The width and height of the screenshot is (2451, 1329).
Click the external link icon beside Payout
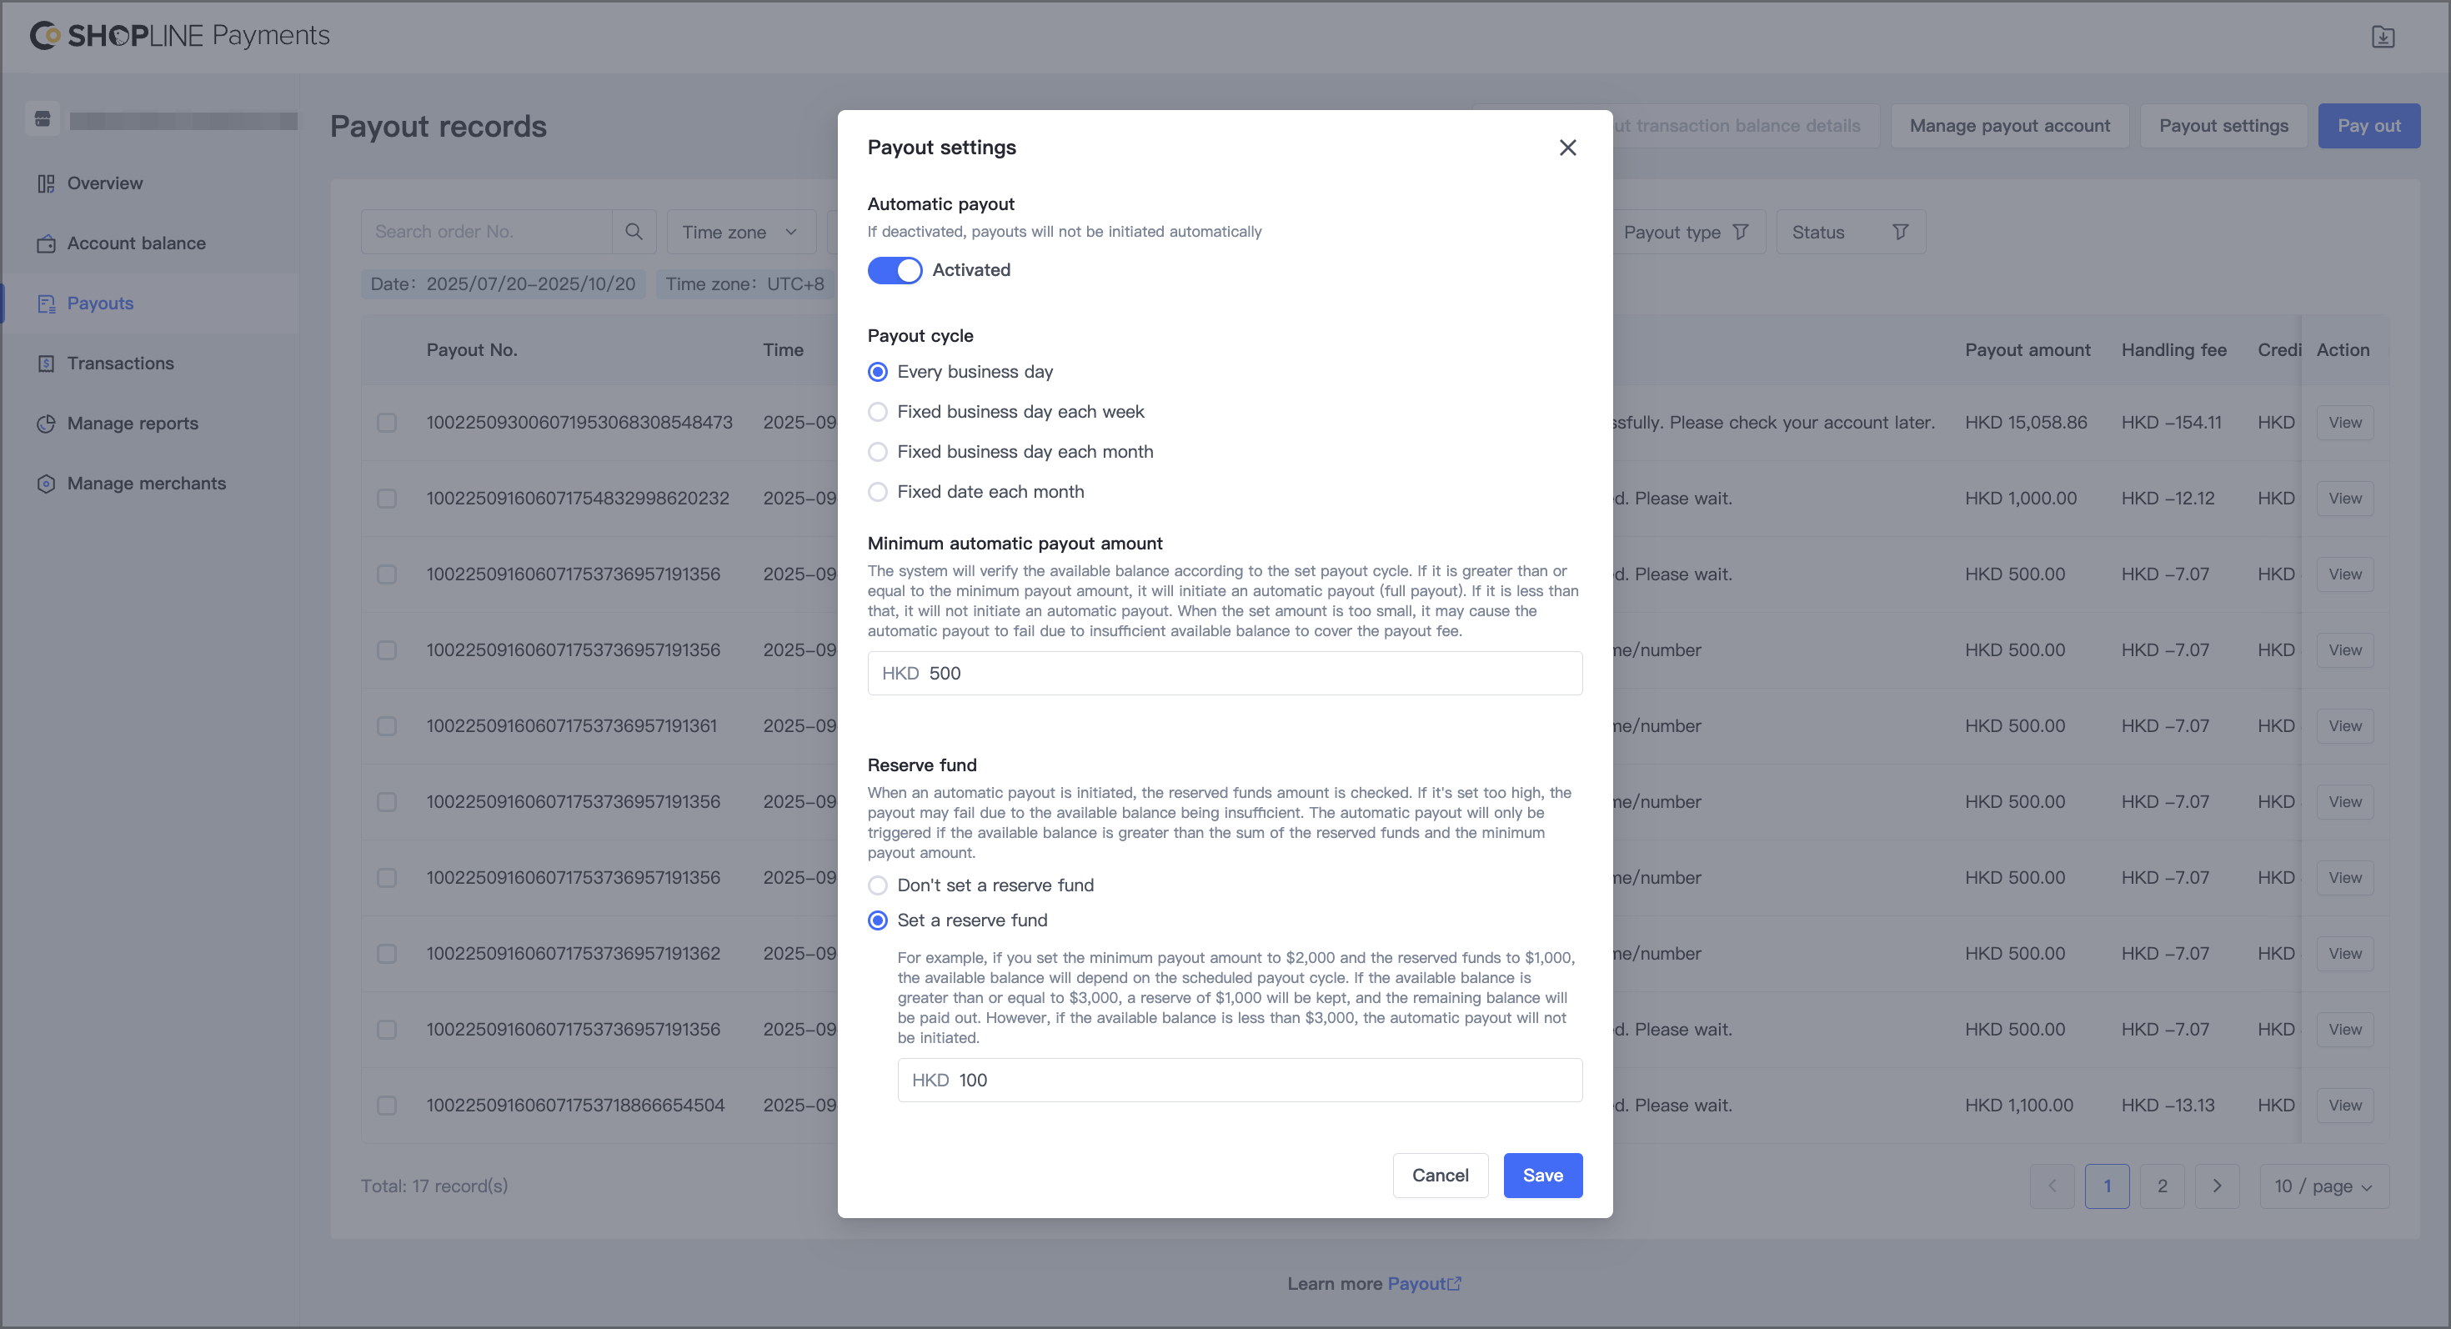click(x=1454, y=1283)
